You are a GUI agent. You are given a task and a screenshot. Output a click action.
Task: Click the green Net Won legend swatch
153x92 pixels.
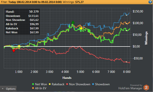click(x=33, y=84)
